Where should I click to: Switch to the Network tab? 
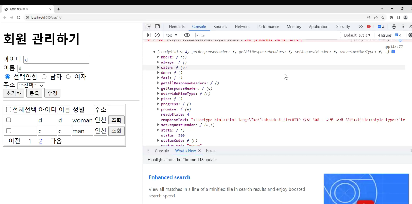point(242,27)
